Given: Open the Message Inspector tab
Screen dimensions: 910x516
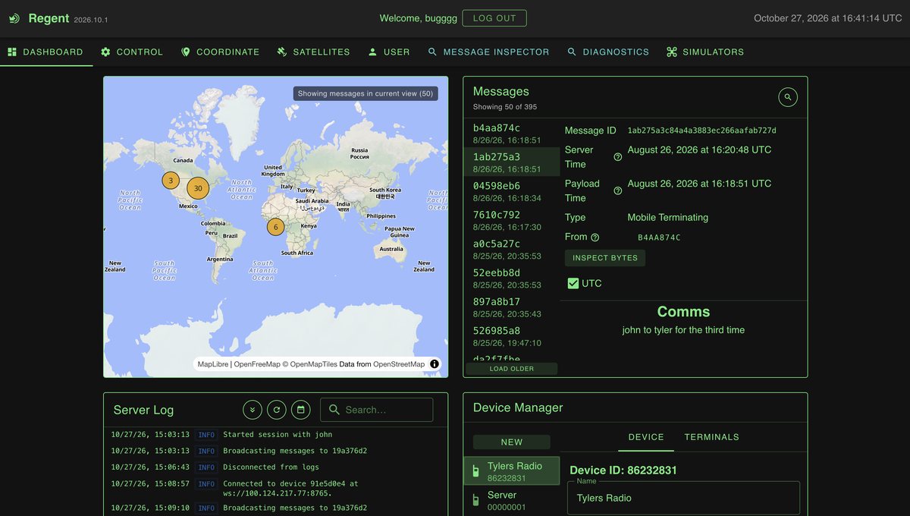Looking at the screenshot, I should tap(488, 52).
